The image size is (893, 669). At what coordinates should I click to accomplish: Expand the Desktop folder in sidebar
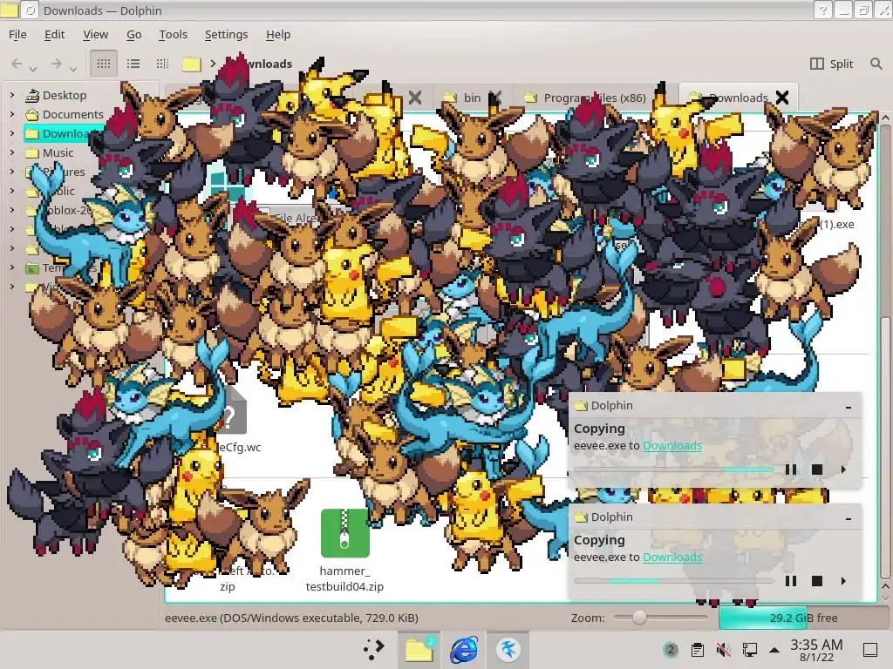click(x=12, y=95)
